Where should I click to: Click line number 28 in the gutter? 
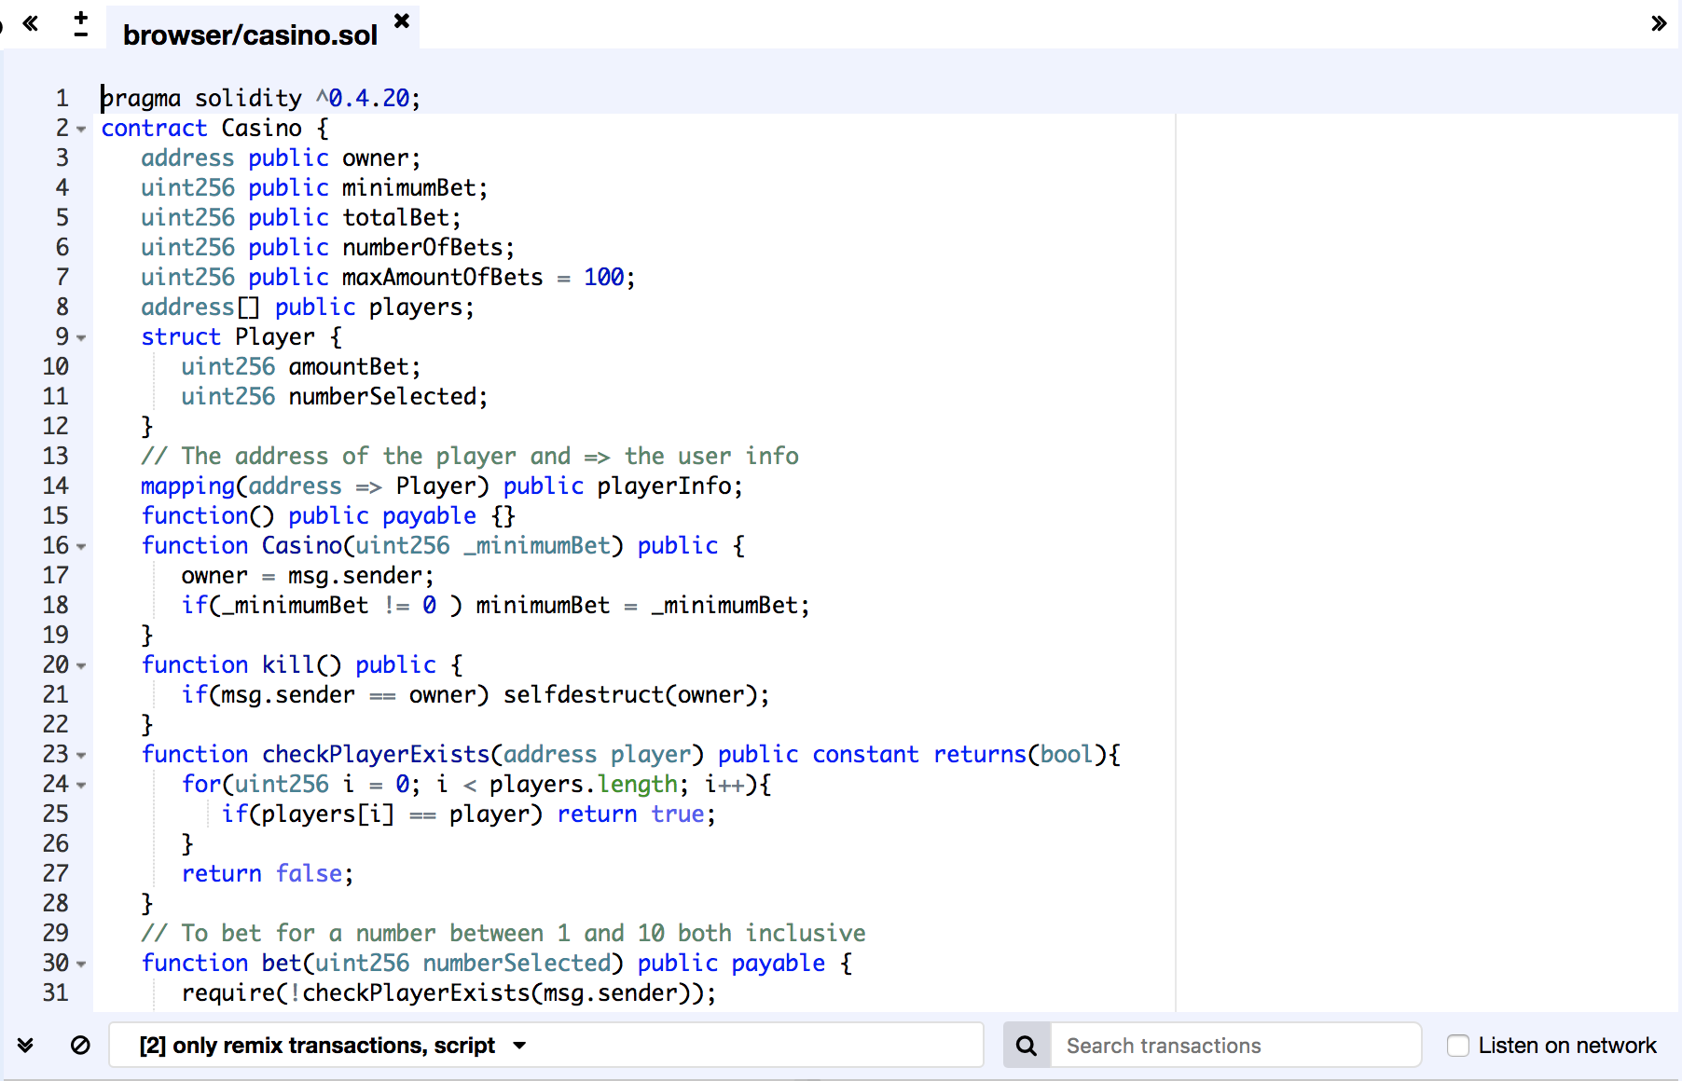click(56, 903)
